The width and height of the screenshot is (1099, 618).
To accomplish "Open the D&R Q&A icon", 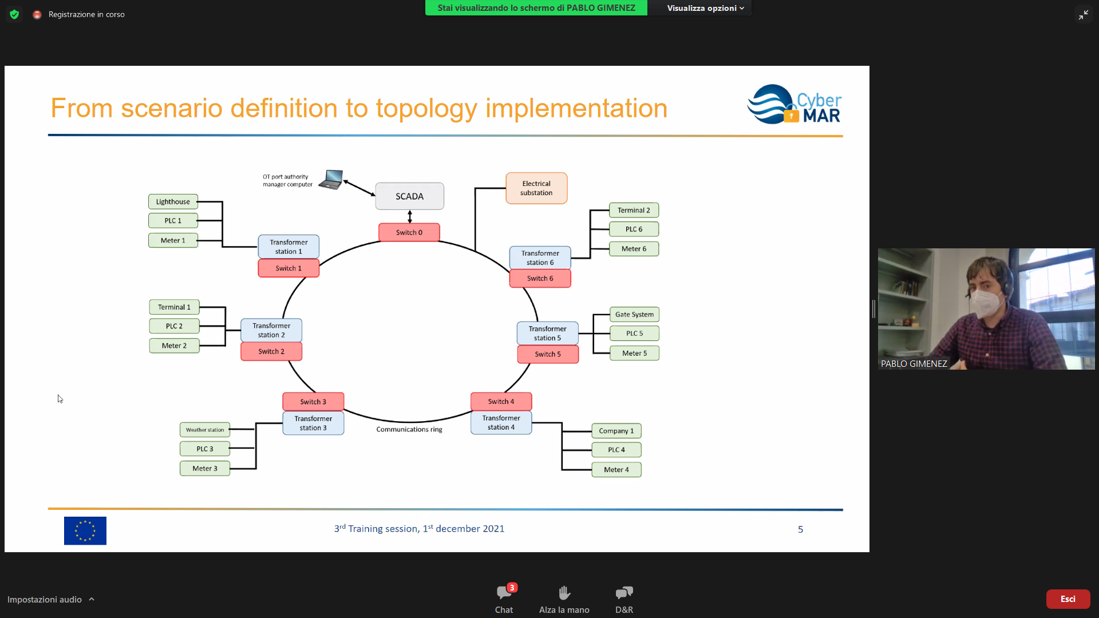I will (x=624, y=593).
